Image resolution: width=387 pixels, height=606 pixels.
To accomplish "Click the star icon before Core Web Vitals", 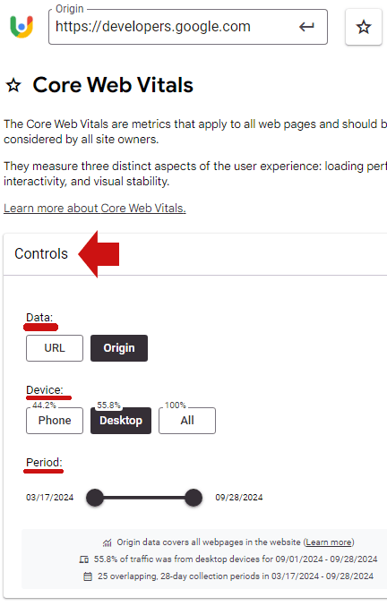I will pyautogui.click(x=14, y=85).
